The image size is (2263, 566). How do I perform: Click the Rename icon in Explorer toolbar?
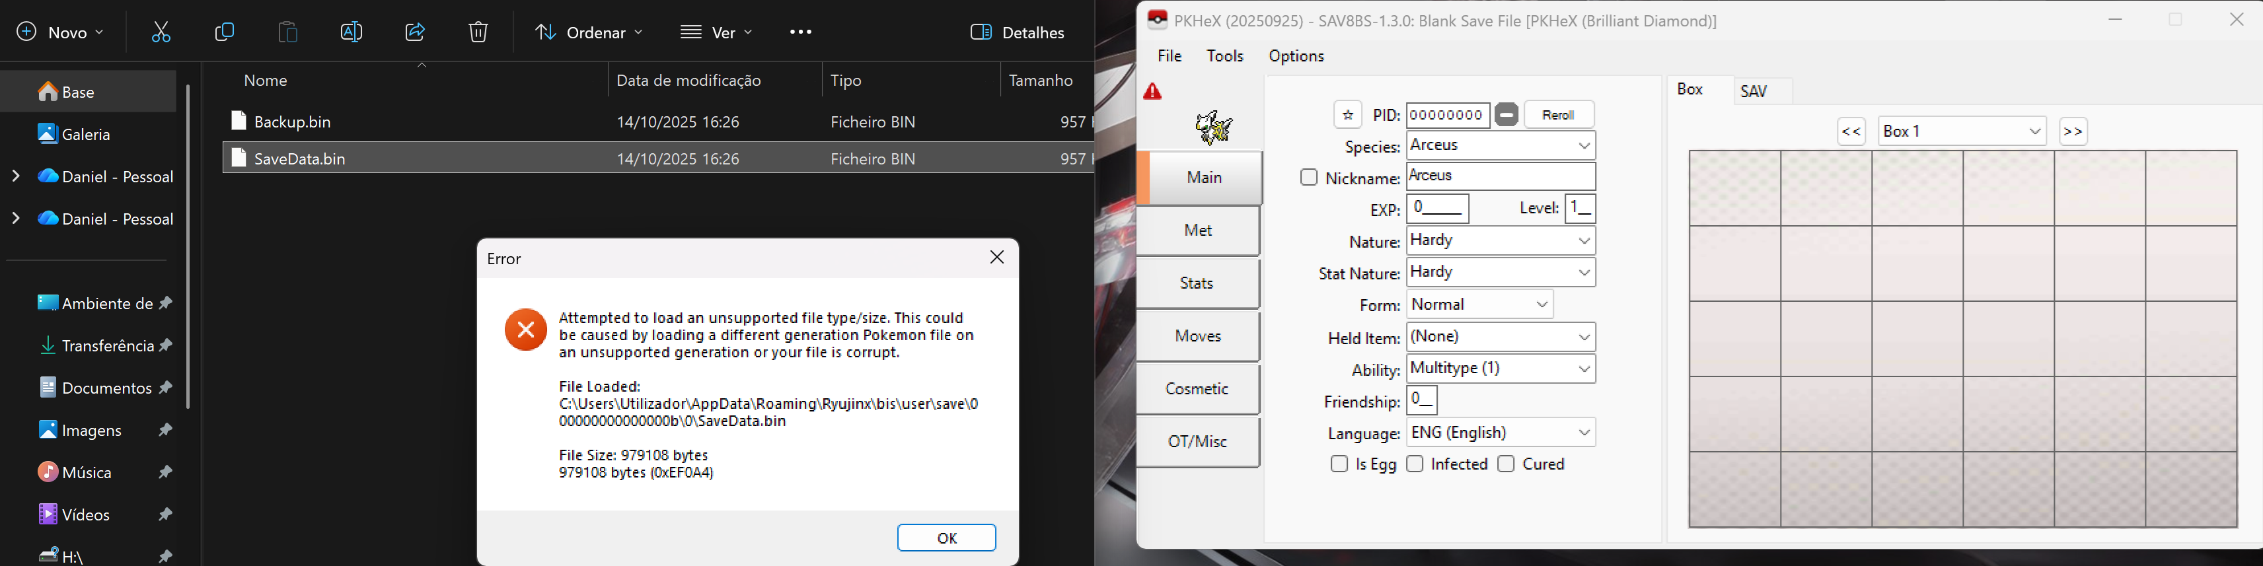(352, 32)
